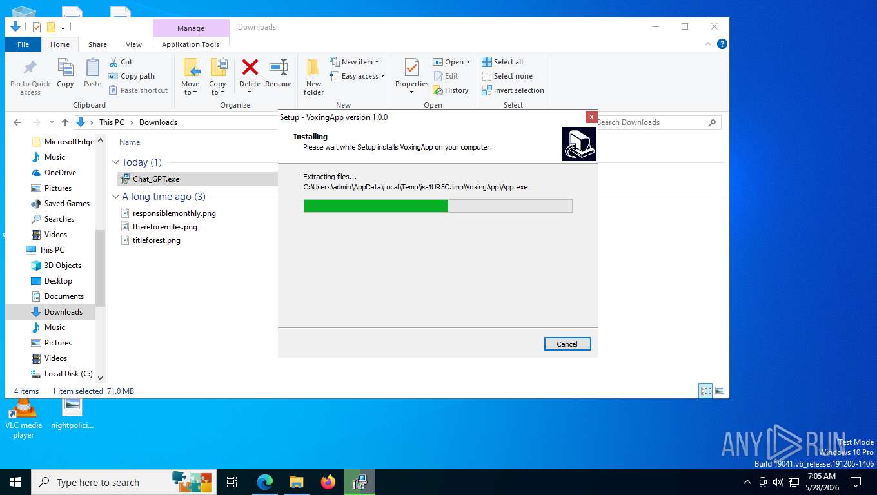Click the Rename icon
Image resolution: width=877 pixels, height=495 pixels.
click(278, 67)
